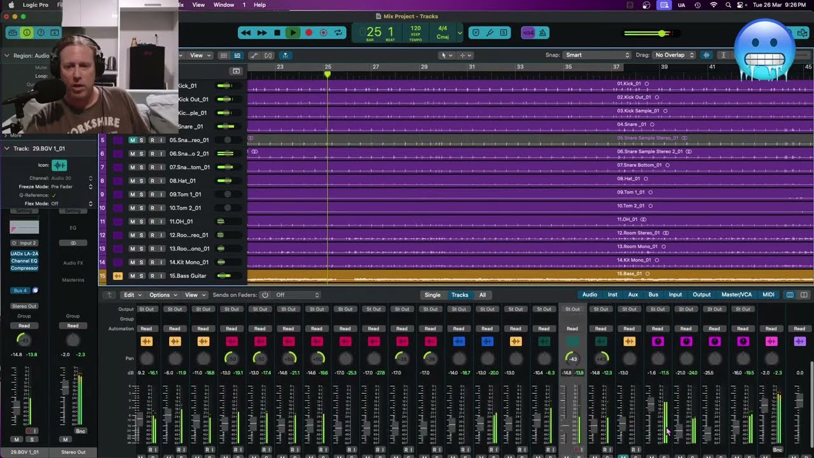Open the Drag No Overlap dropdown
Viewport: 814px width, 458px height.
[x=674, y=55]
